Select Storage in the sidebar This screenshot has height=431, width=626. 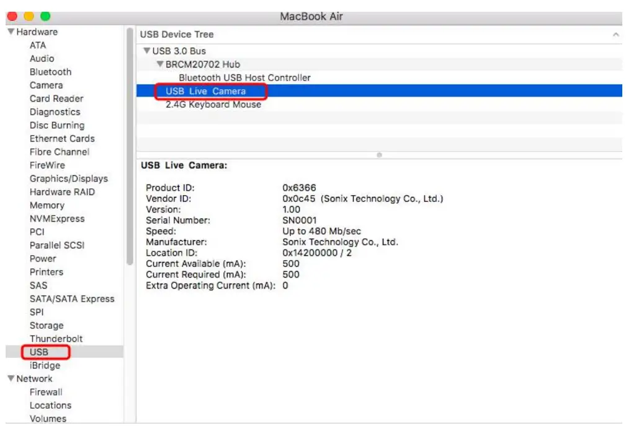pos(47,325)
